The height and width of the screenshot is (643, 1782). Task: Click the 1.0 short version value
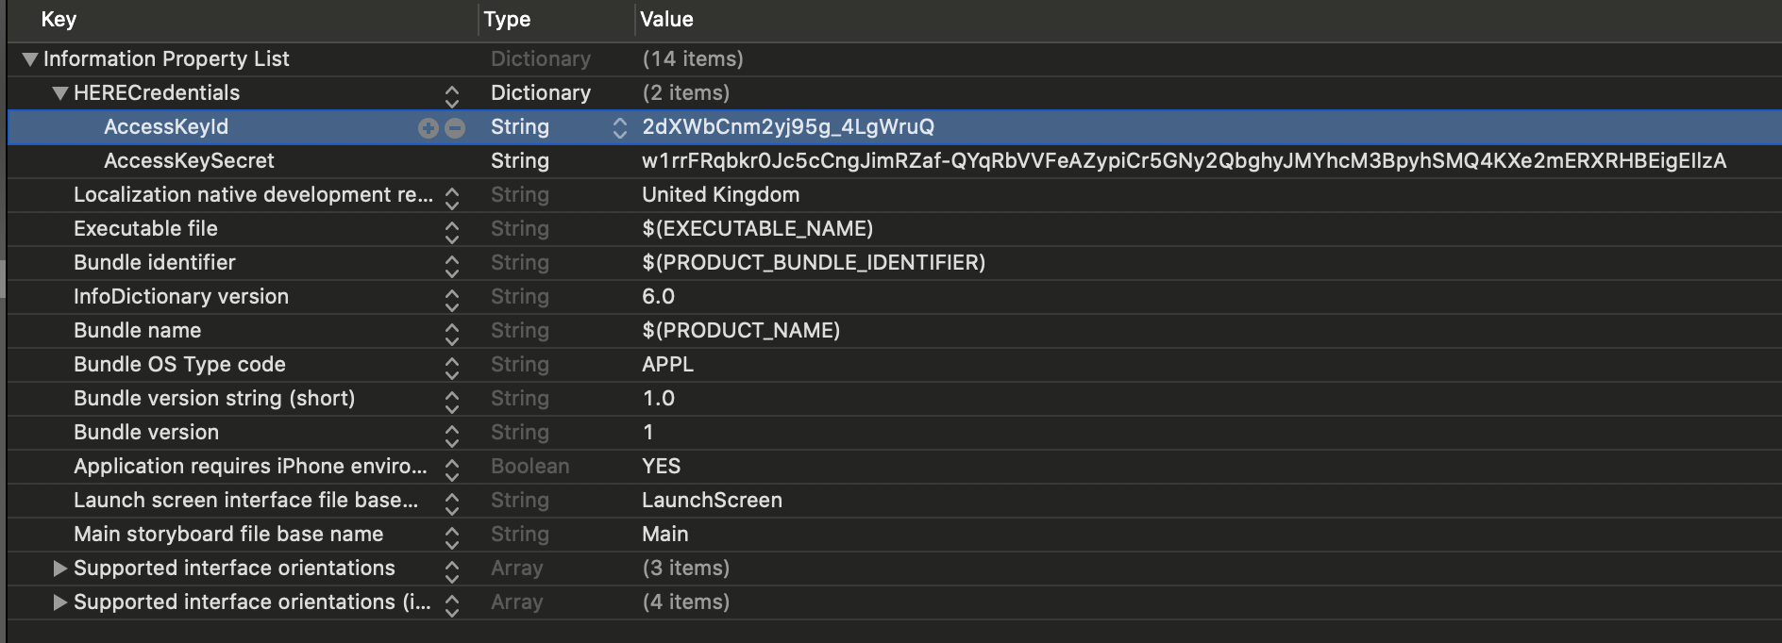658,399
